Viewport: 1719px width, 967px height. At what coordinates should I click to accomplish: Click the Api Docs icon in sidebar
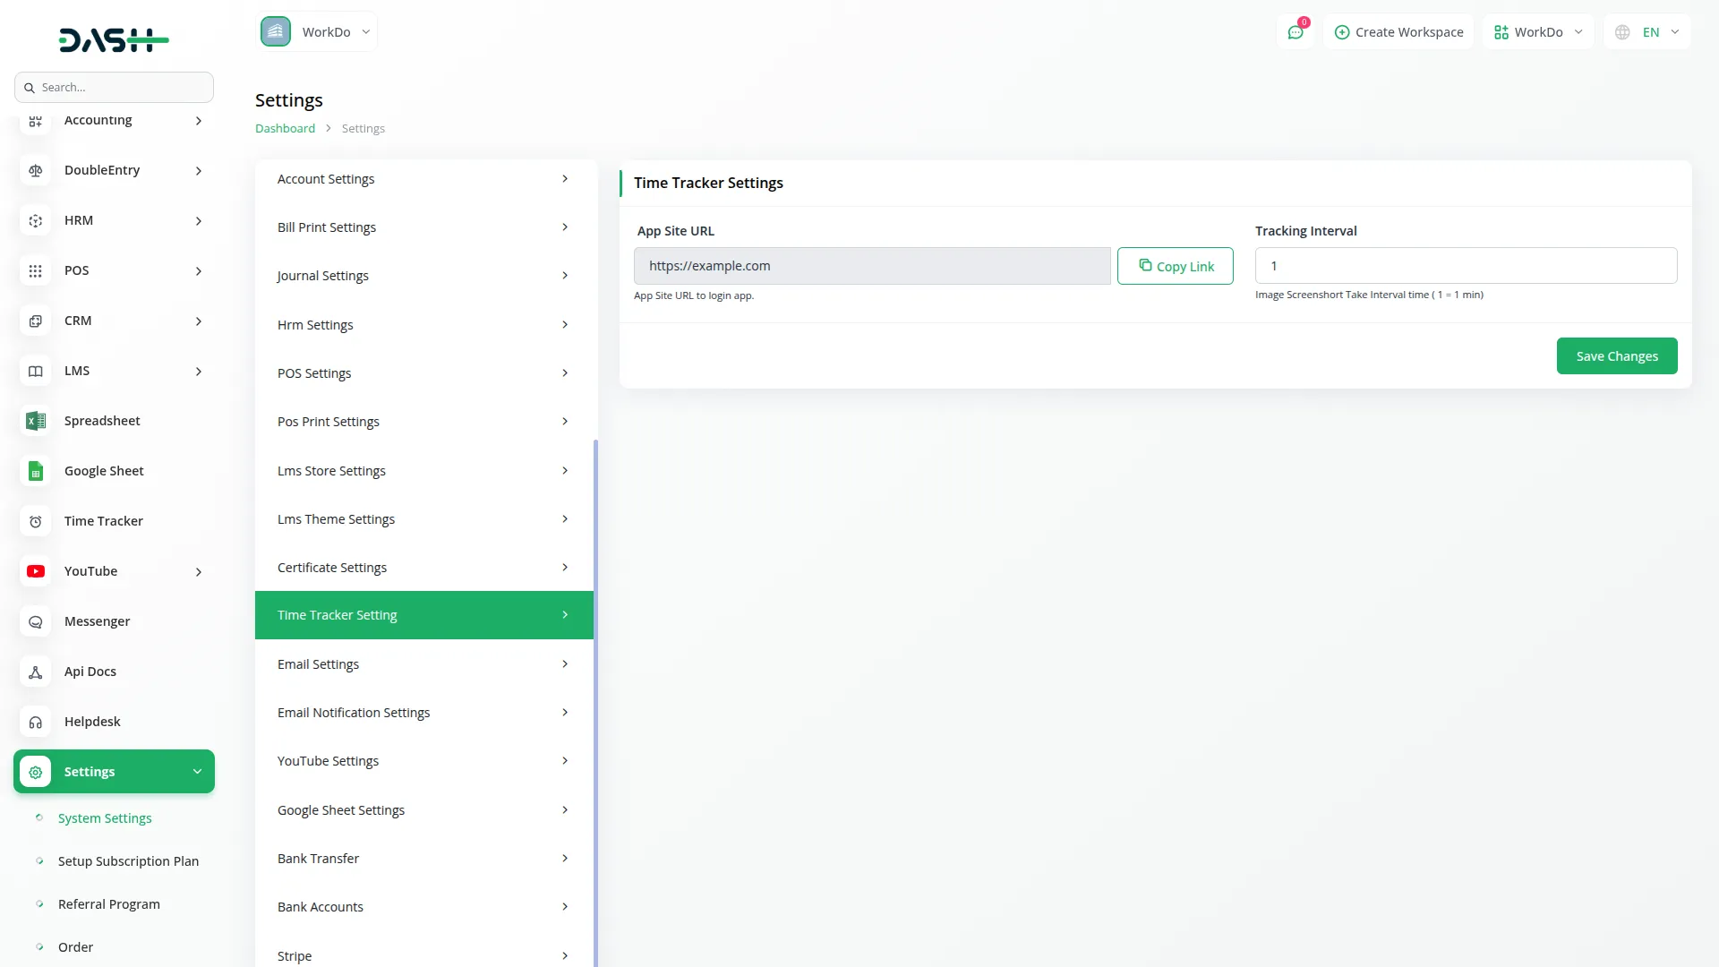point(36,672)
